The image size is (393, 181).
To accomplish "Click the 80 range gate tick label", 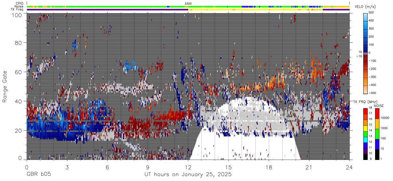I will click(x=19, y=43).
